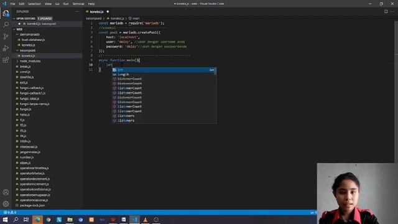Screen dimensions: 398x224
Task: Open Windows taskbar search
Action: [x=16, y=220]
